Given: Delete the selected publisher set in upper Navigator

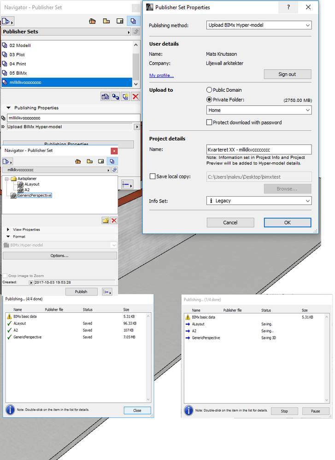Looking at the screenshot, I should click(x=135, y=97).
